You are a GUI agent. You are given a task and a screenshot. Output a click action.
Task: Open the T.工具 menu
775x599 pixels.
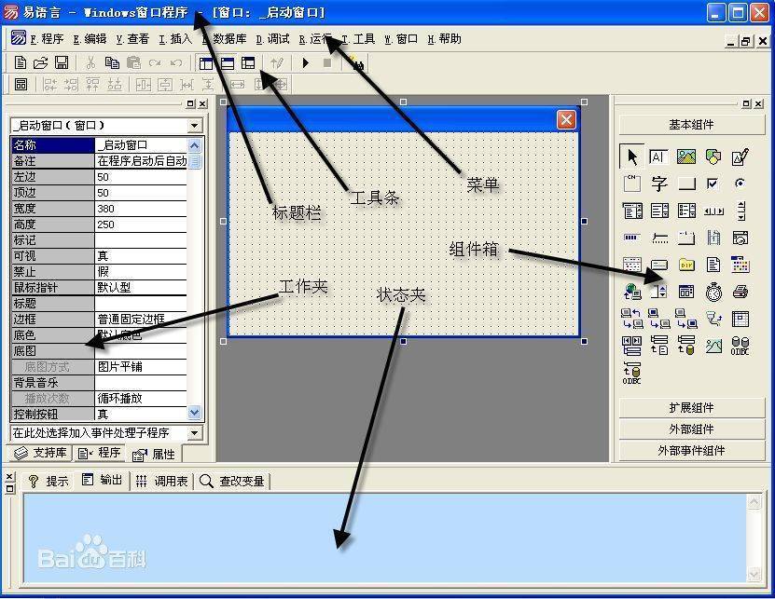coord(358,39)
